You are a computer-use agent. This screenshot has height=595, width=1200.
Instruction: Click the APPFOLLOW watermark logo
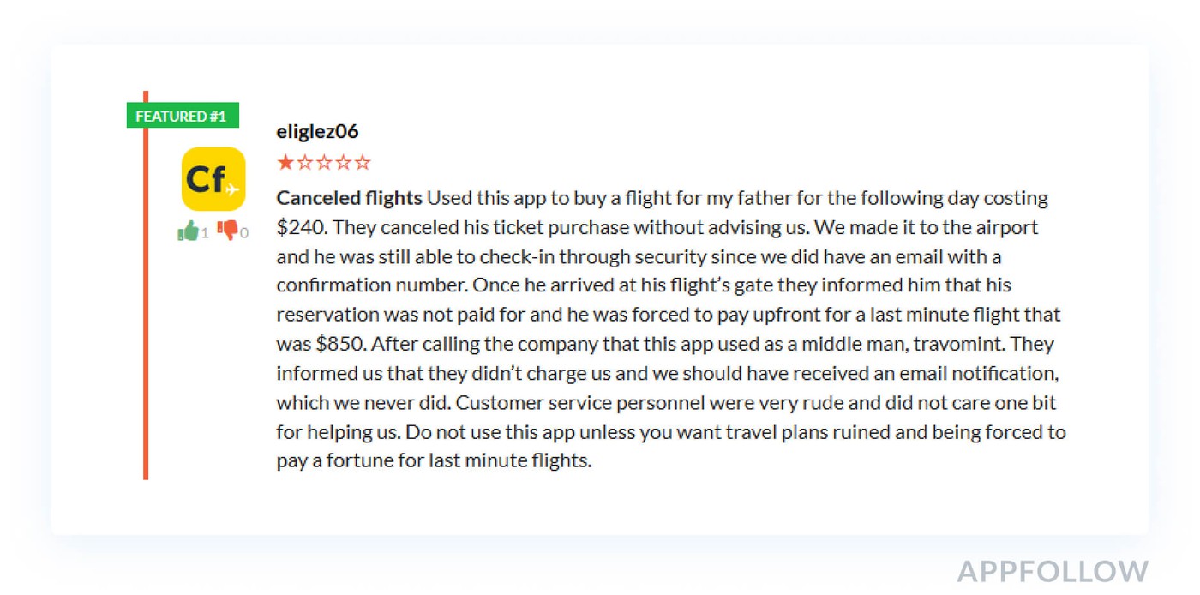[1052, 571]
